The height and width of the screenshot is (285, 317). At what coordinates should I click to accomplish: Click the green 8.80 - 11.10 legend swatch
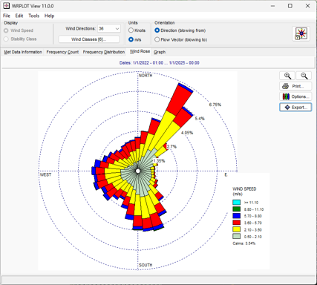click(236, 209)
